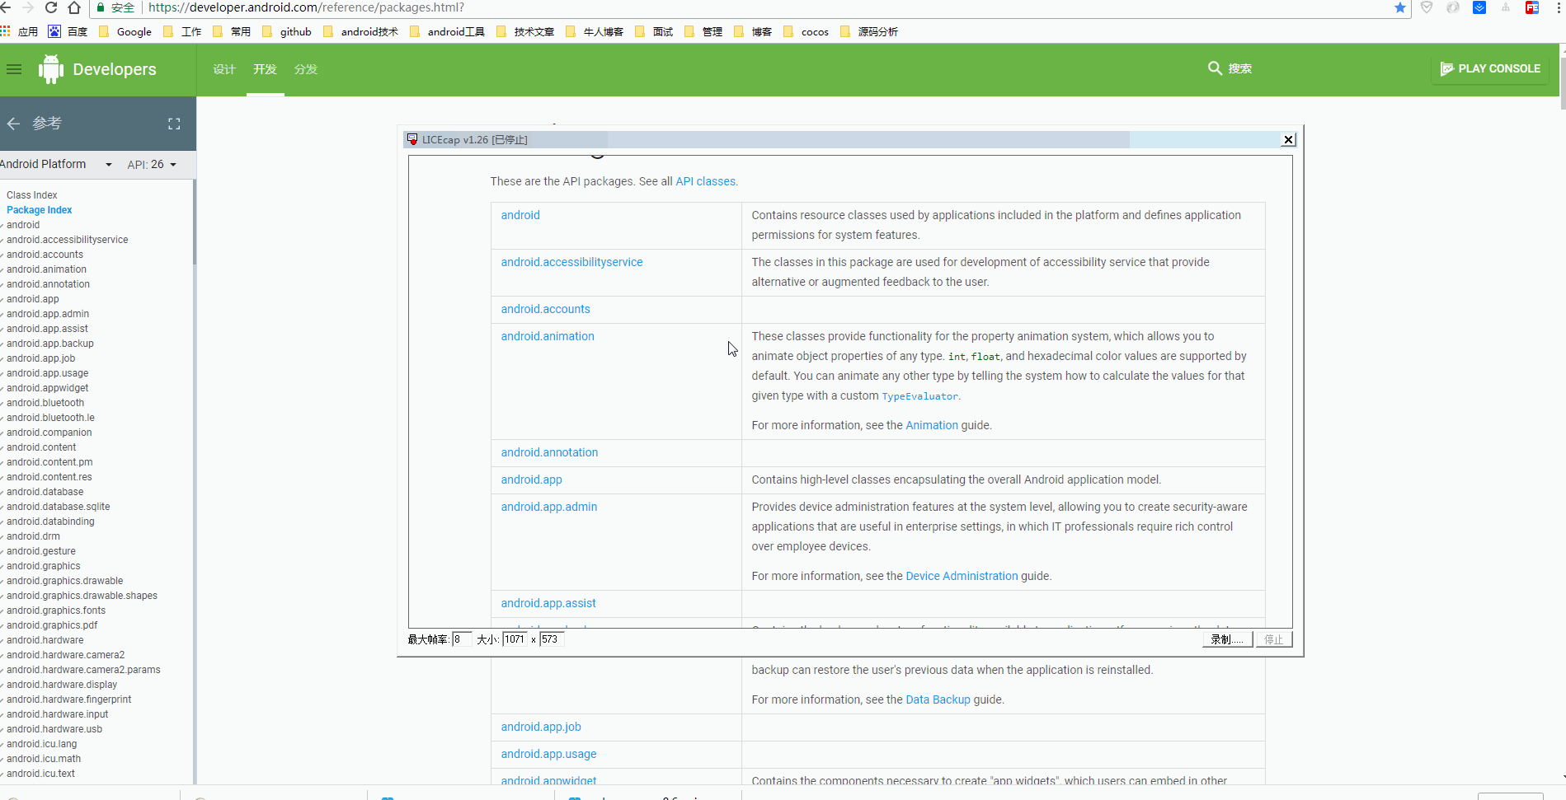The width and height of the screenshot is (1566, 800).
Task: Open the Device Administration guide link
Action: (x=962, y=576)
